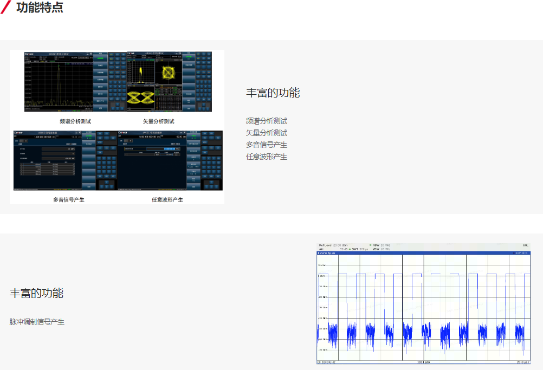Click the 频谱分析测试 caption under the screenshot
The width and height of the screenshot is (543, 370).
click(75, 121)
